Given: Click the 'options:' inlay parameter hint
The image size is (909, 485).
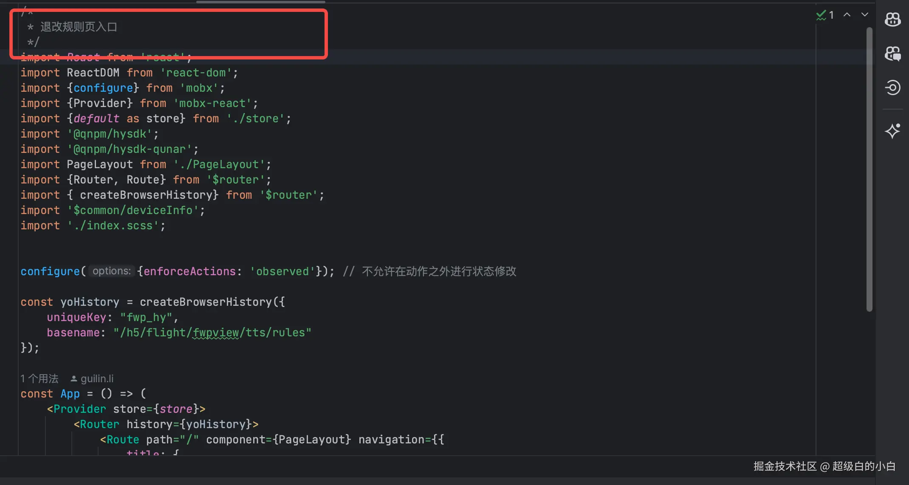Looking at the screenshot, I should [111, 271].
